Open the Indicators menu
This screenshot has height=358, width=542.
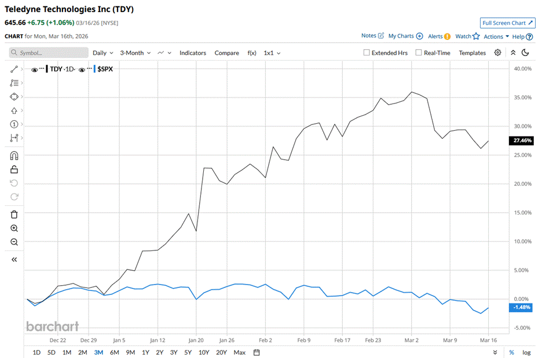[x=192, y=53]
